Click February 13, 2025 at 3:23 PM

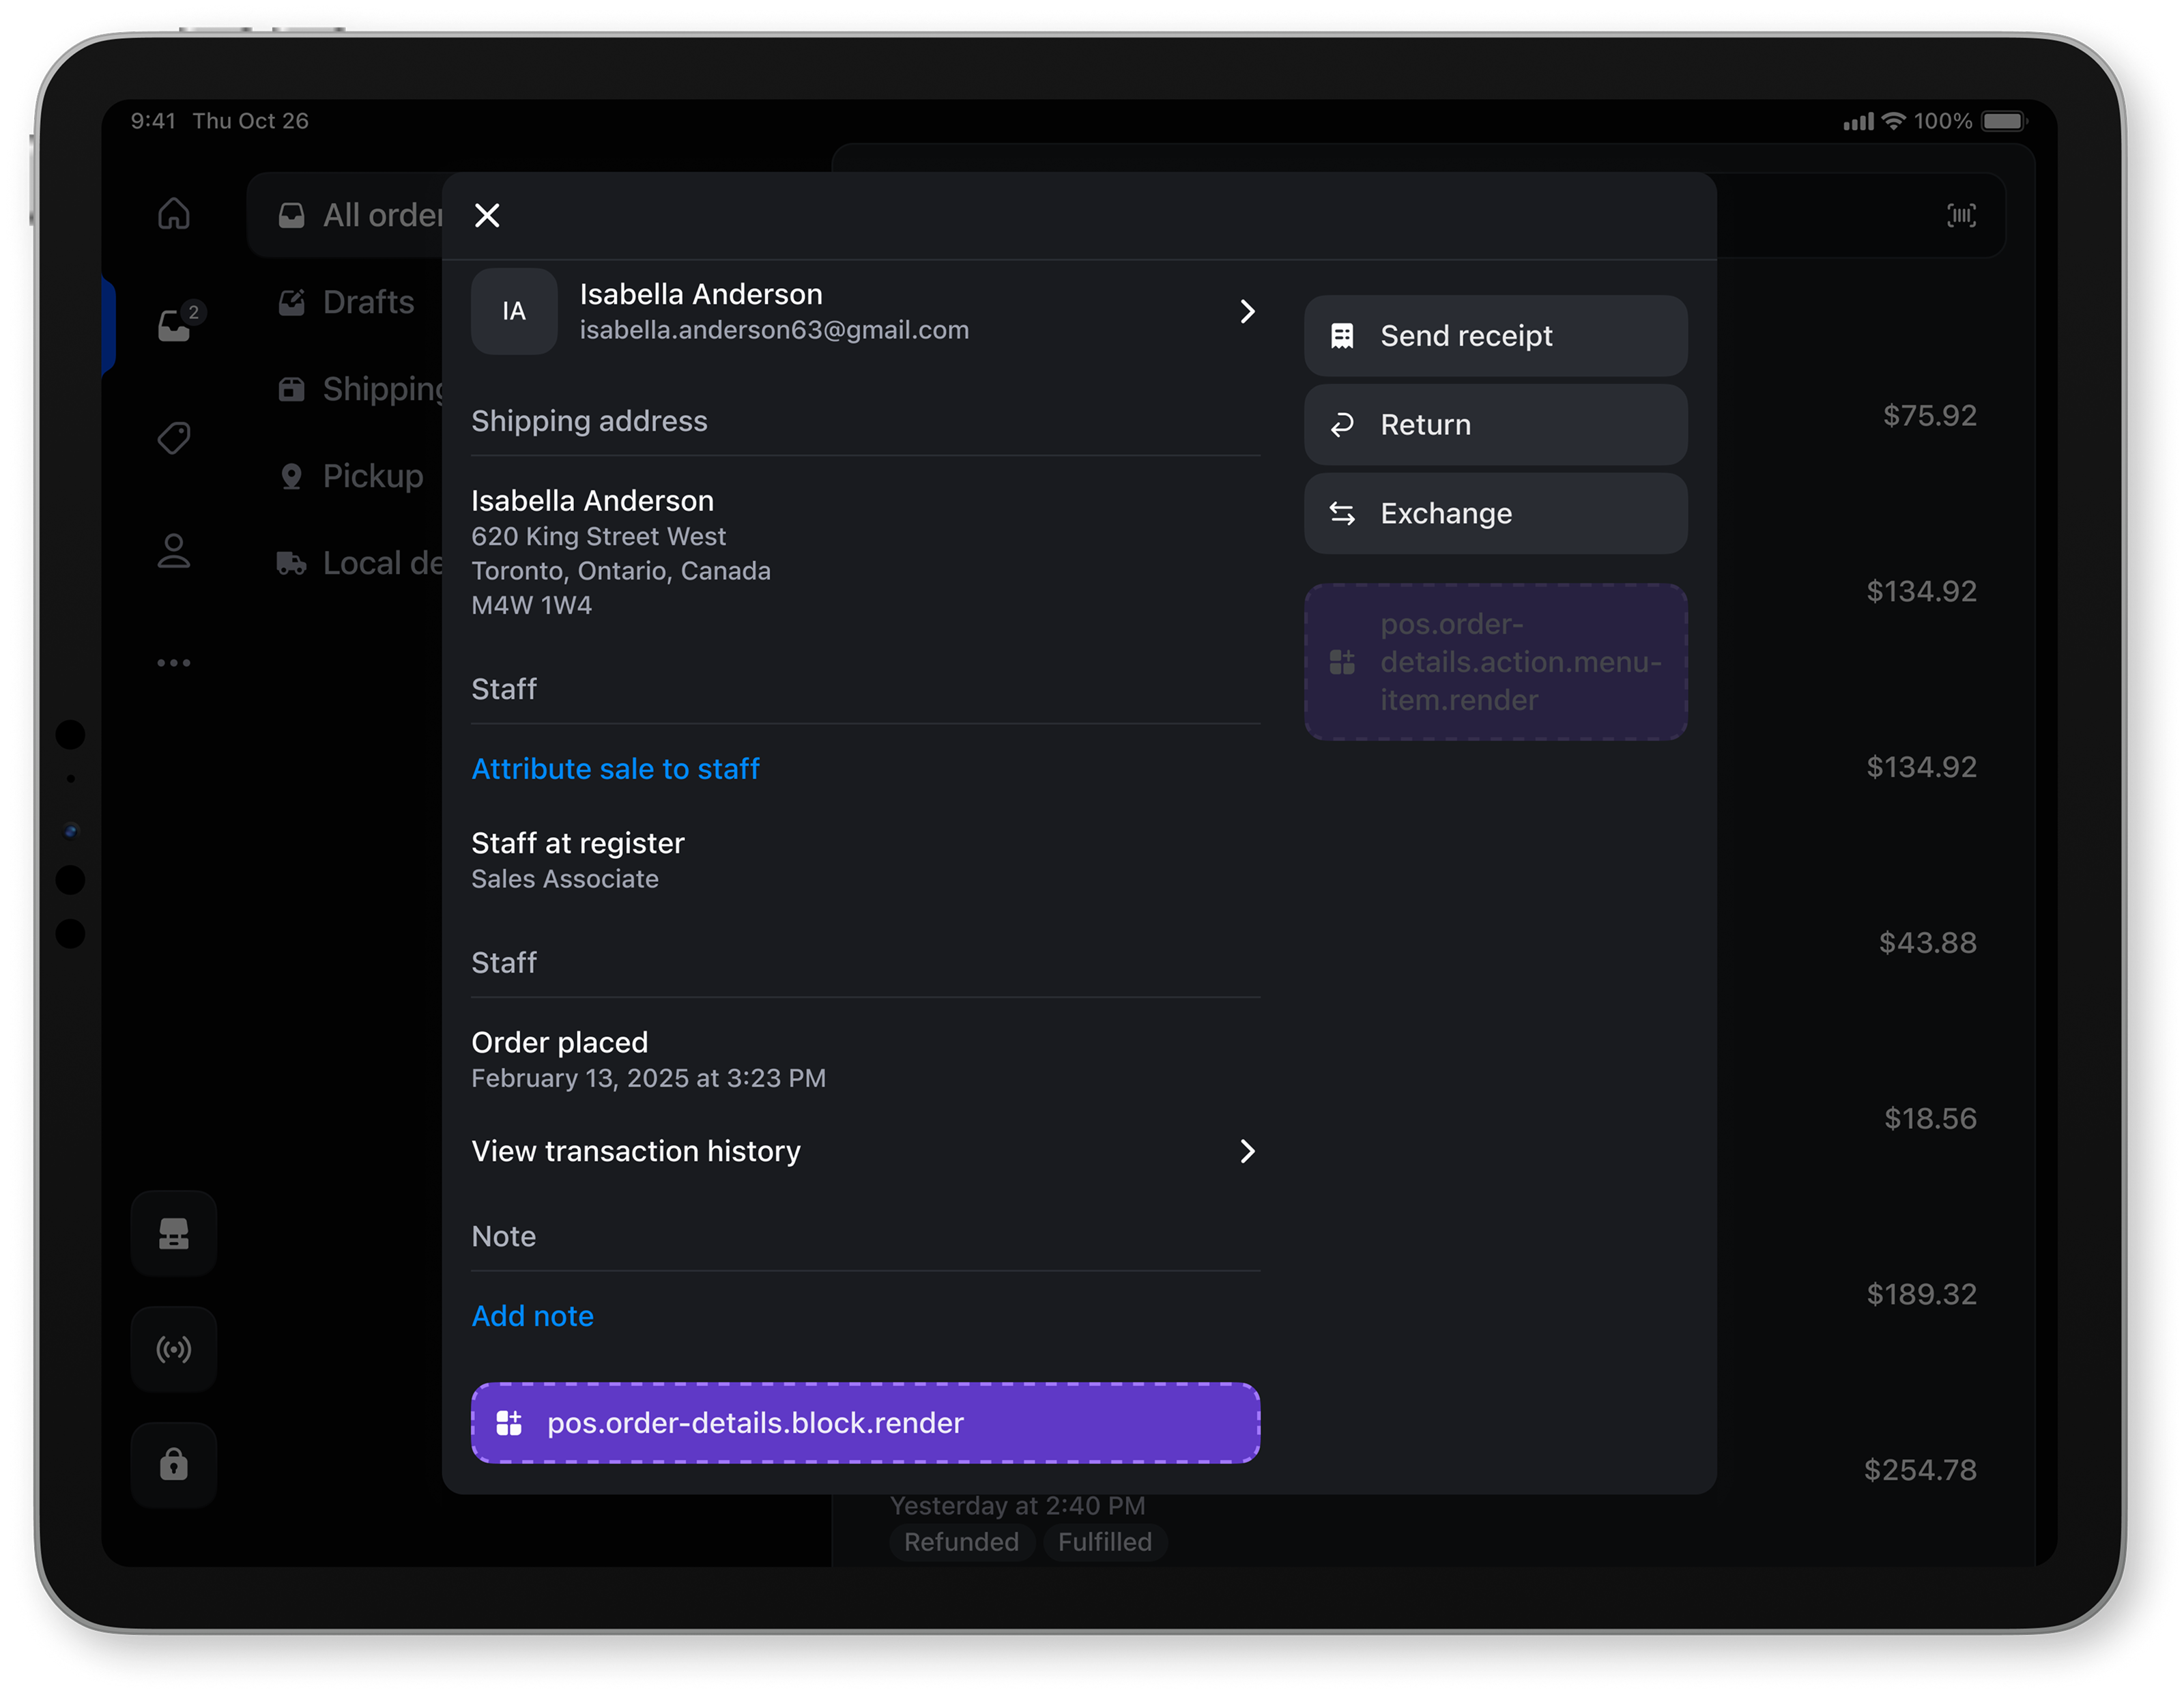click(648, 1078)
